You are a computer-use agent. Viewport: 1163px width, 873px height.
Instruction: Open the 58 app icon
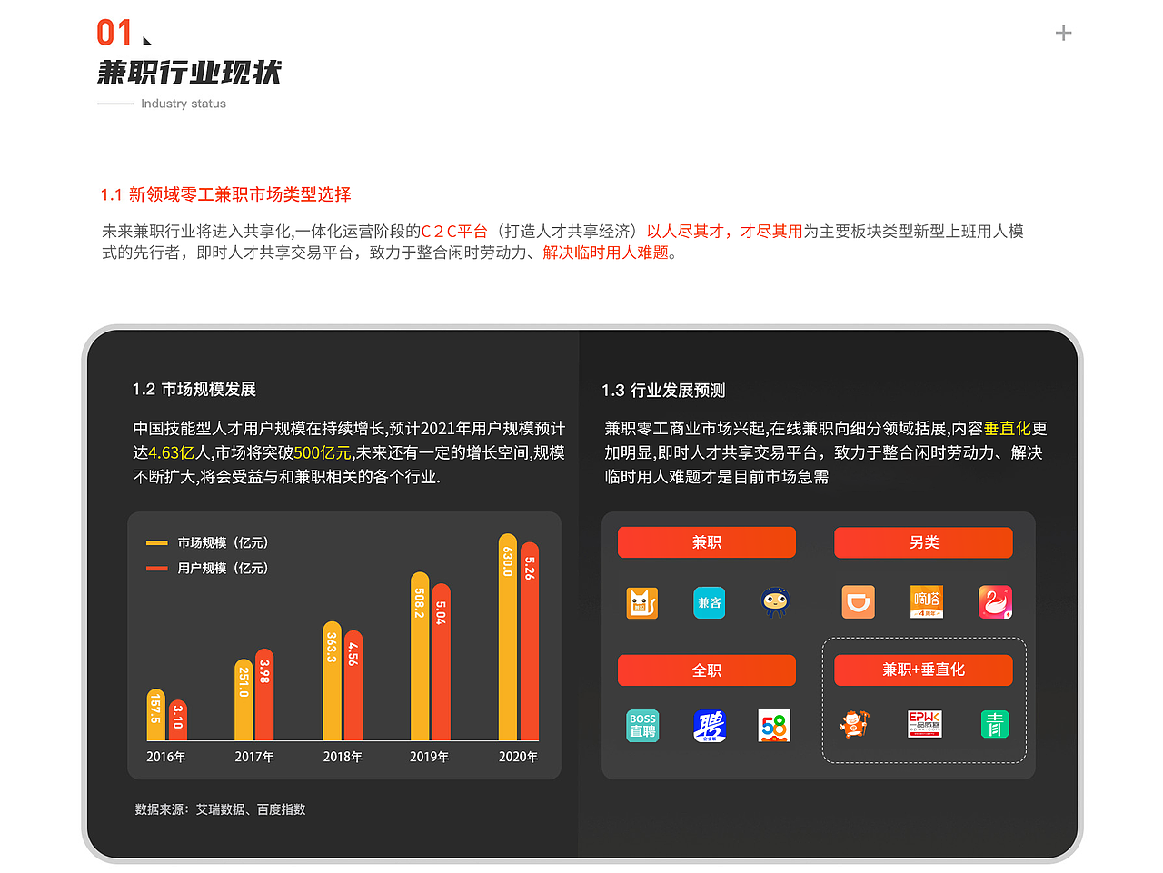[774, 726]
